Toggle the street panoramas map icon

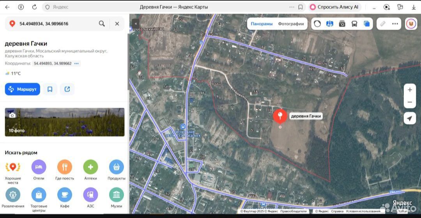tap(330, 24)
